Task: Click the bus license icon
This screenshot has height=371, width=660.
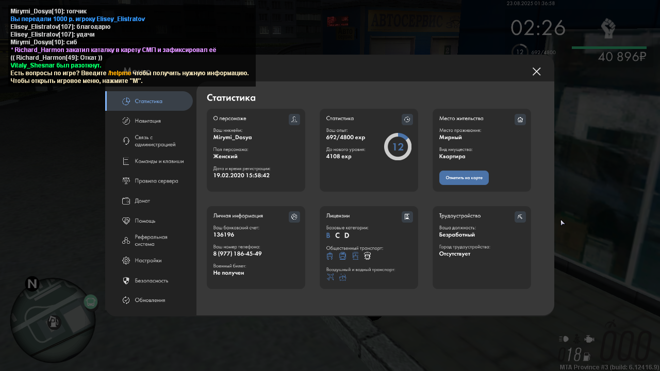Action: [x=342, y=256]
